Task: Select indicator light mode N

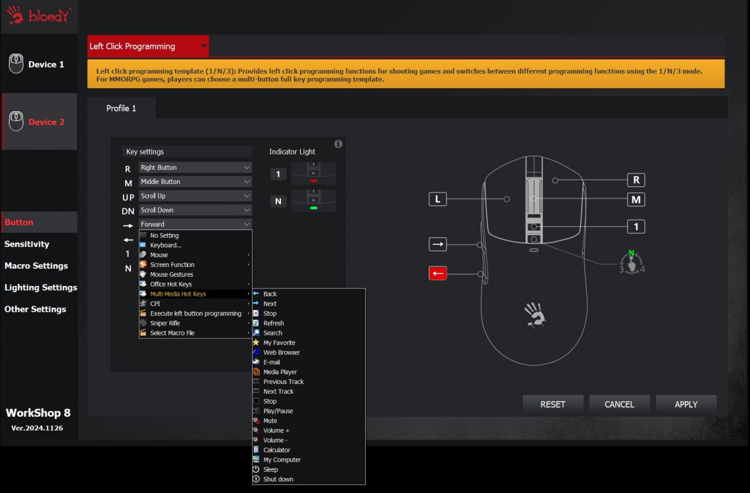Action: tap(278, 201)
